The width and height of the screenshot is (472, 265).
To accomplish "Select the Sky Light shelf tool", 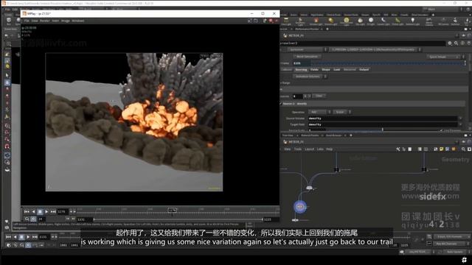I will click(360, 21).
